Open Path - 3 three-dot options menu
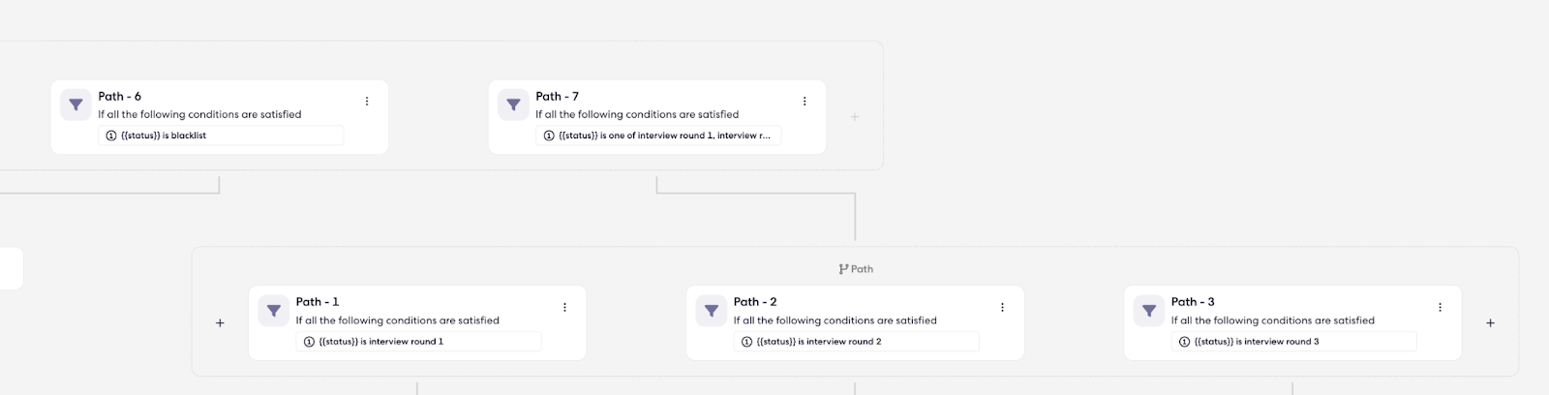Viewport: 1549px width, 395px height. [x=1440, y=307]
